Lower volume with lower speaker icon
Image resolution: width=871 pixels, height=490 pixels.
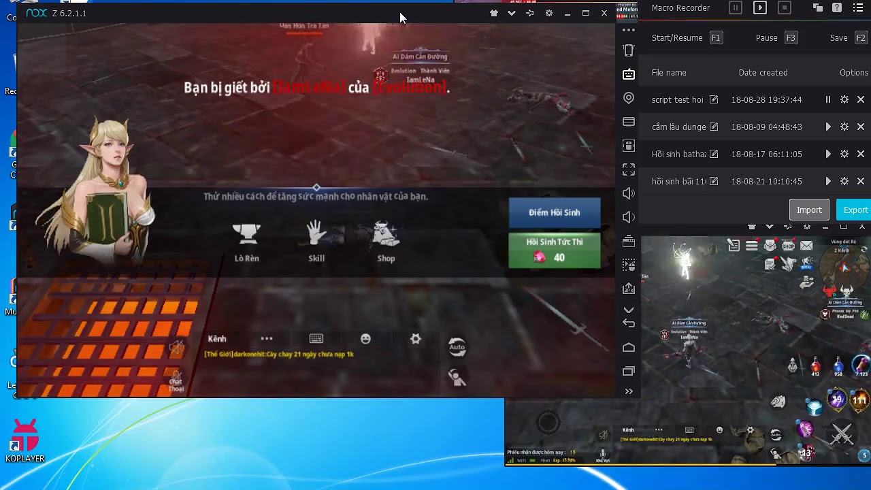pos(629,217)
